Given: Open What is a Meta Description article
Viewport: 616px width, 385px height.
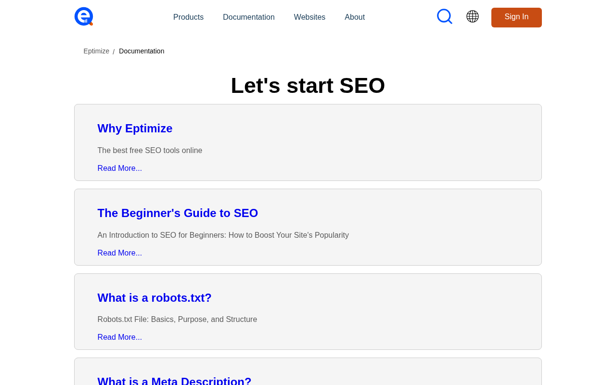Looking at the screenshot, I should point(174,381).
